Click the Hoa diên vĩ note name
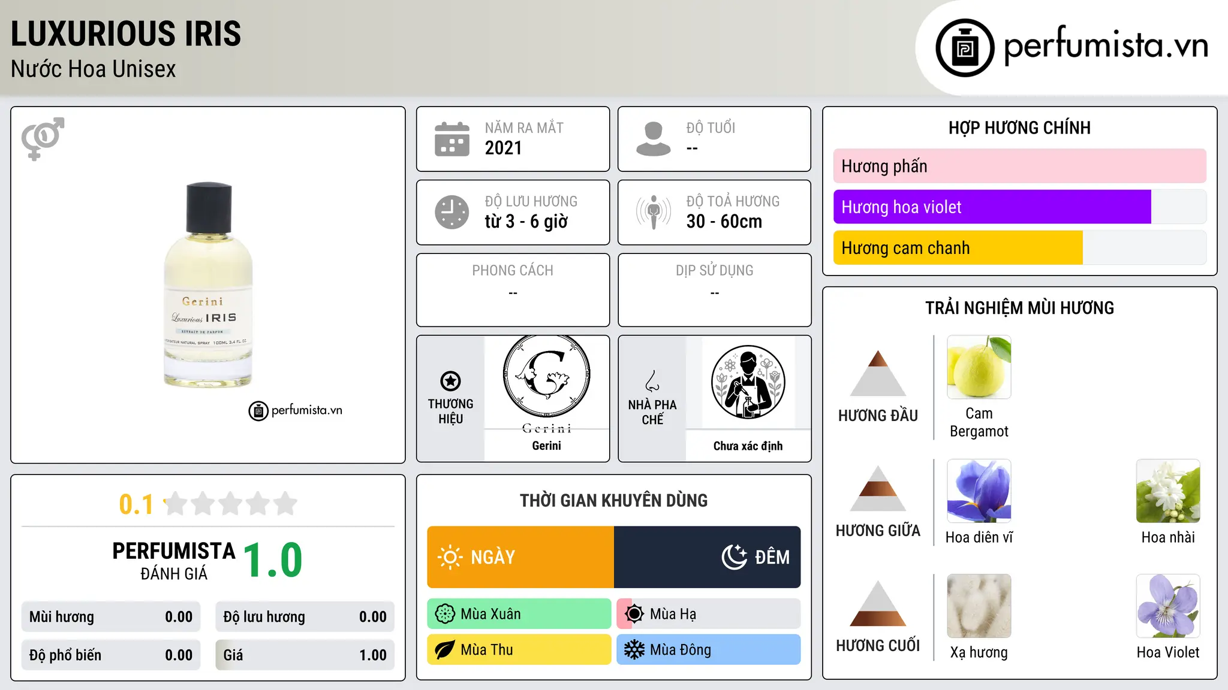This screenshot has width=1228, height=690. click(979, 537)
